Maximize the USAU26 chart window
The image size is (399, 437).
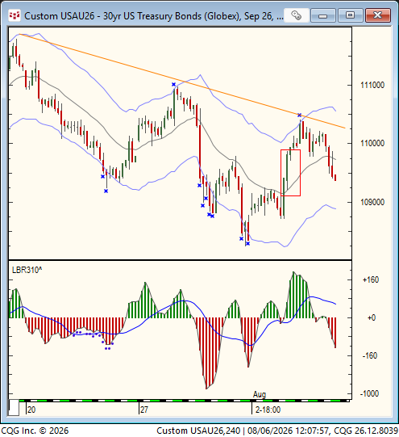[350, 15]
